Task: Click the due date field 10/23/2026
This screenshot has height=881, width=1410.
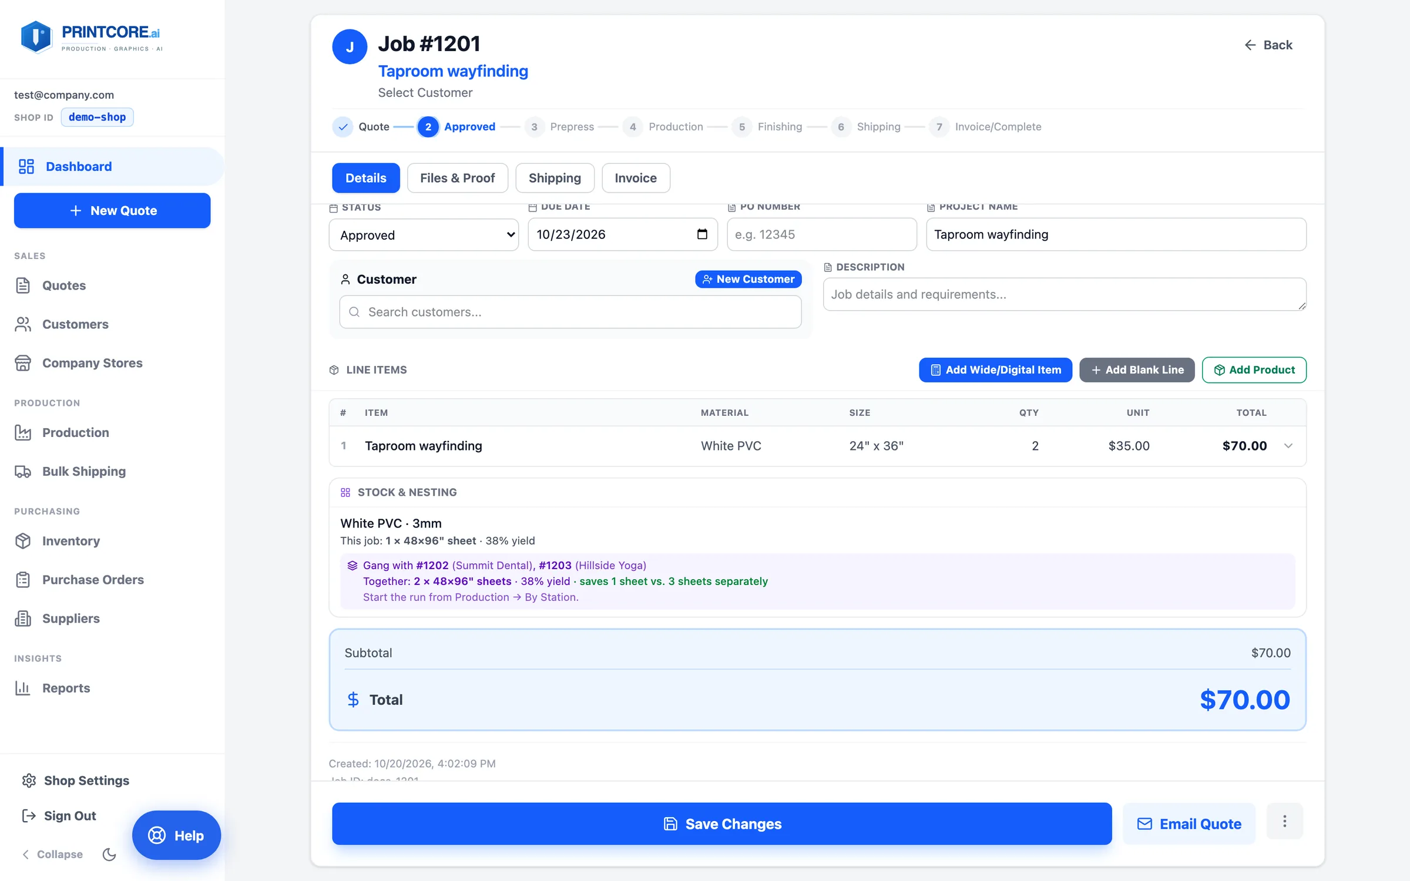Action: tap(623, 234)
